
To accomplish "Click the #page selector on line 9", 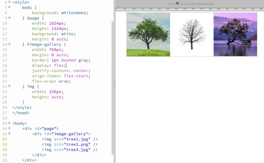I will coord(33,18).
